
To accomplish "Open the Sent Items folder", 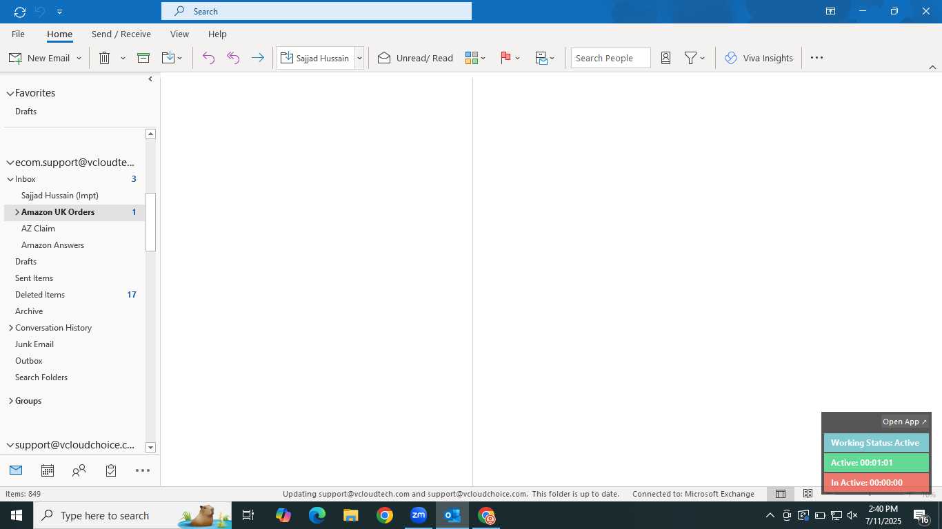I will click(34, 278).
